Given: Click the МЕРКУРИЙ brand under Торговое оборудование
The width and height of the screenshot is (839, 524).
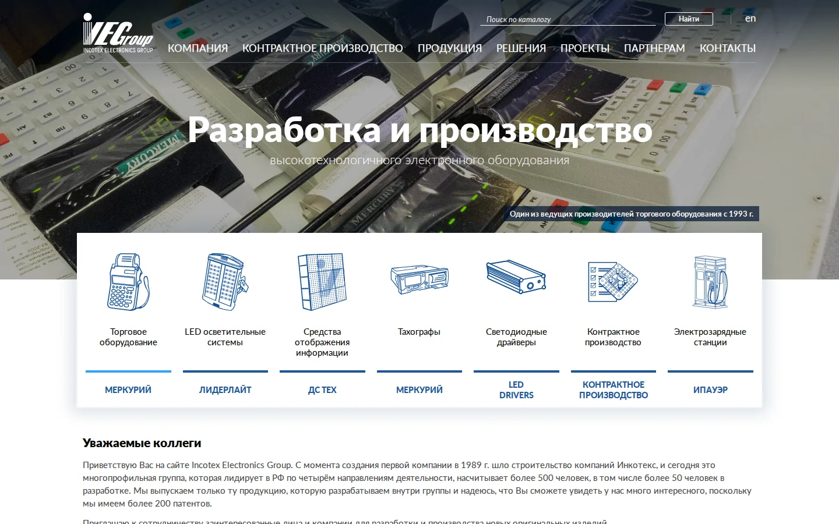Looking at the screenshot, I should tap(128, 390).
